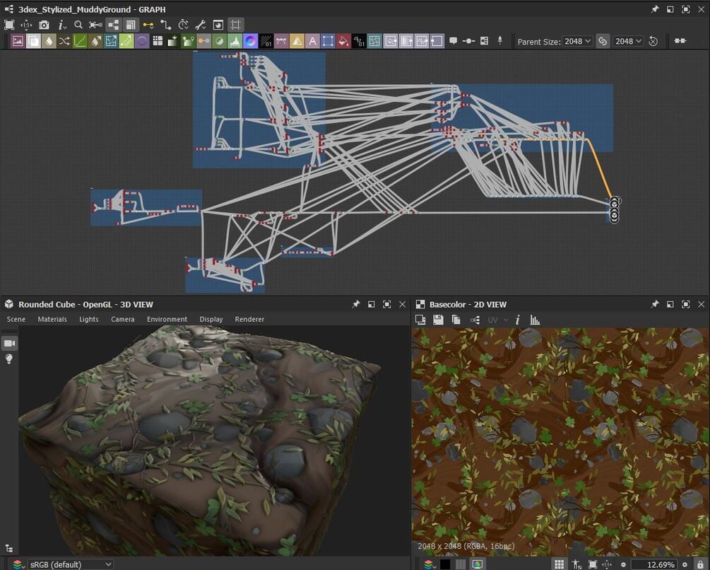
Task: Click the find magnifier icon in graph toolbar
Action: [x=78, y=25]
